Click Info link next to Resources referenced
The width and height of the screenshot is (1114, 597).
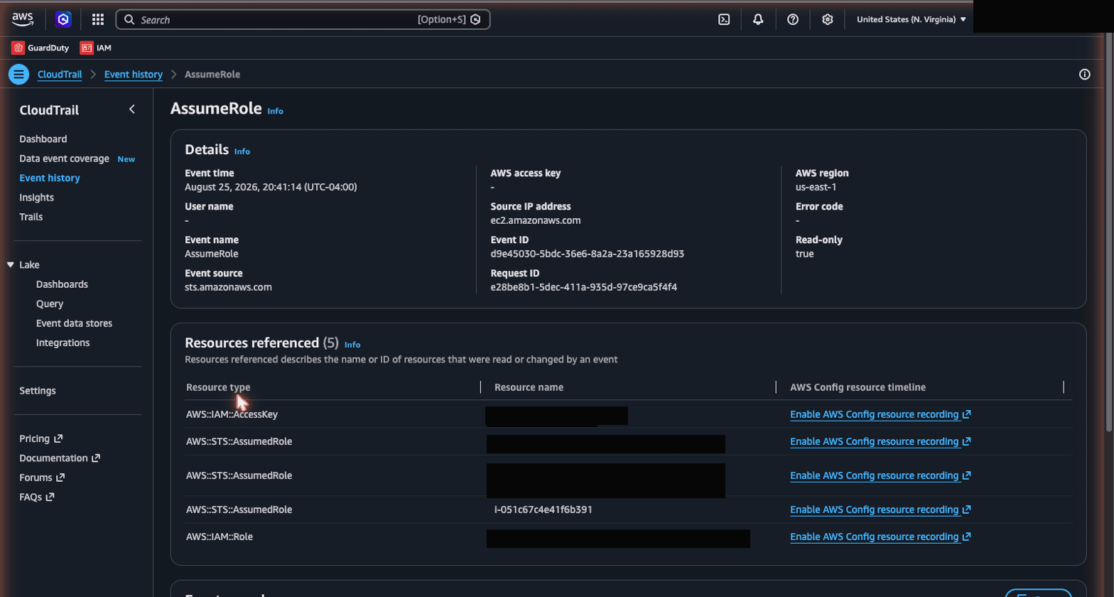click(x=352, y=345)
